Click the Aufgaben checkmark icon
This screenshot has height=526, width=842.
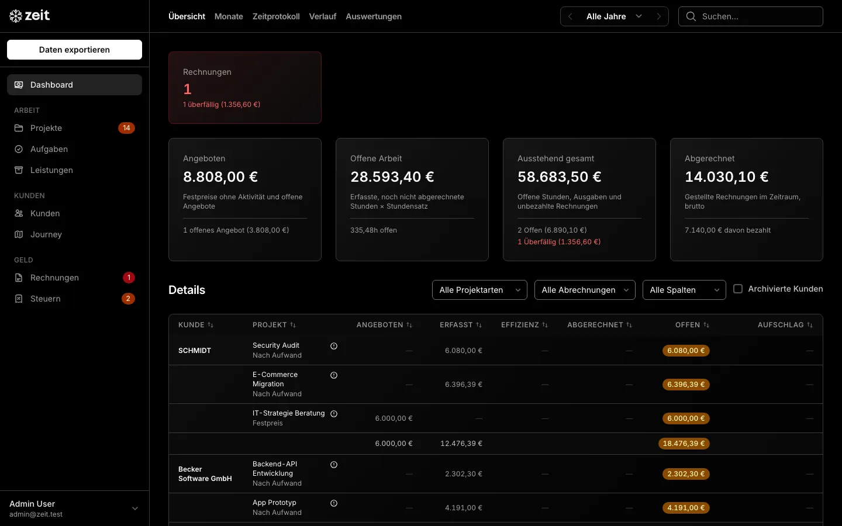(19, 149)
